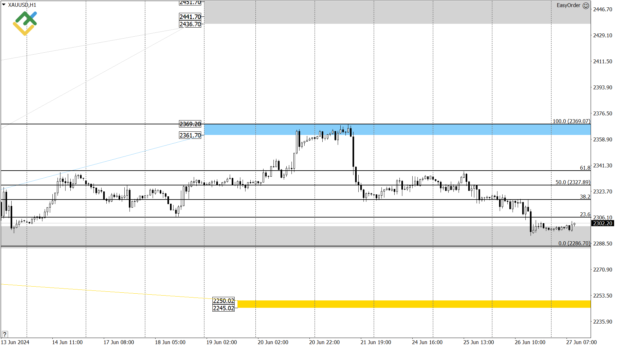Click the 38.2 Fibonacci level label
This screenshot has height=347, width=617.
pyautogui.click(x=585, y=197)
